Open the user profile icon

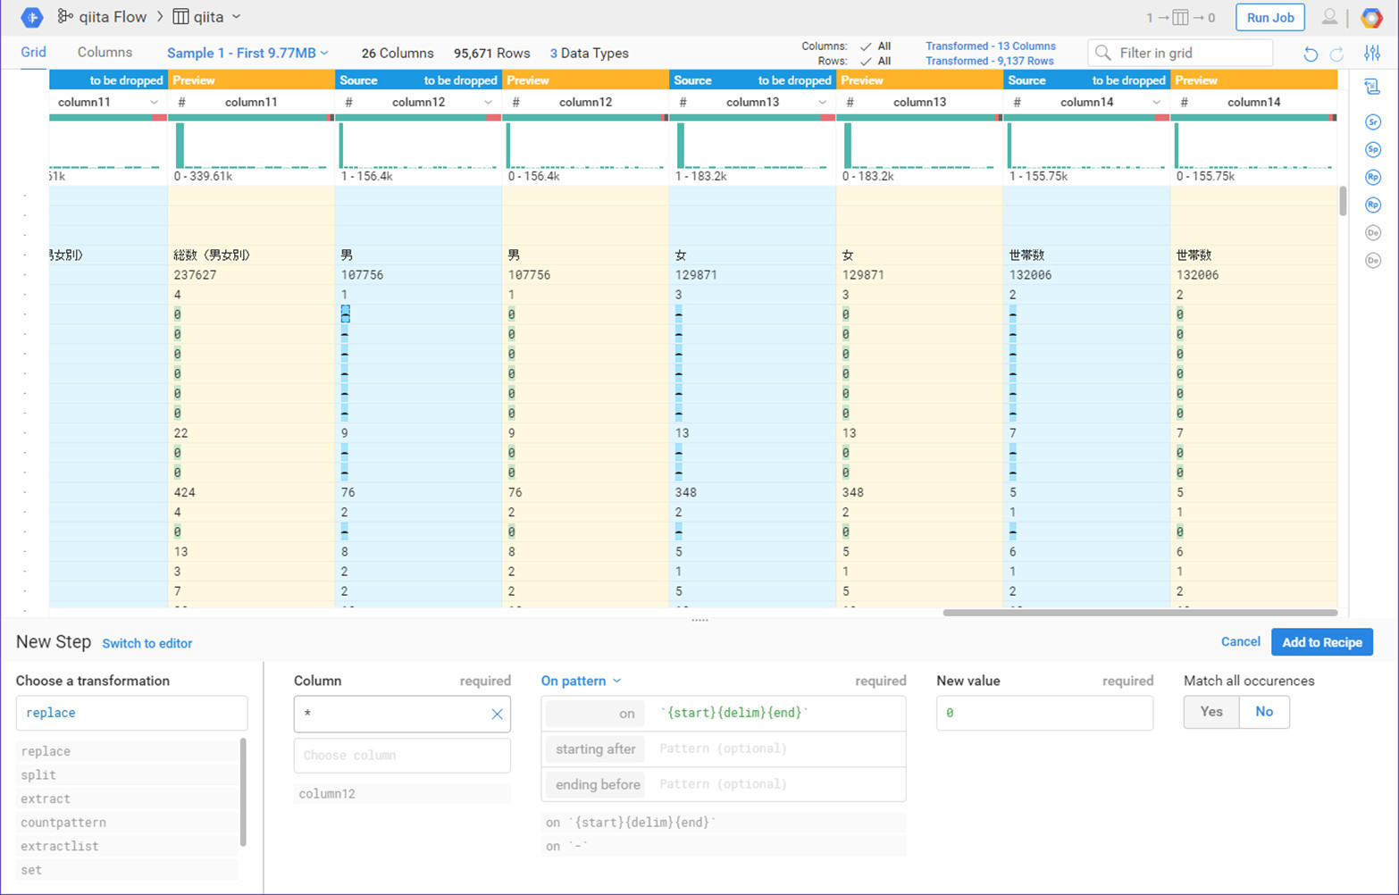click(1329, 17)
